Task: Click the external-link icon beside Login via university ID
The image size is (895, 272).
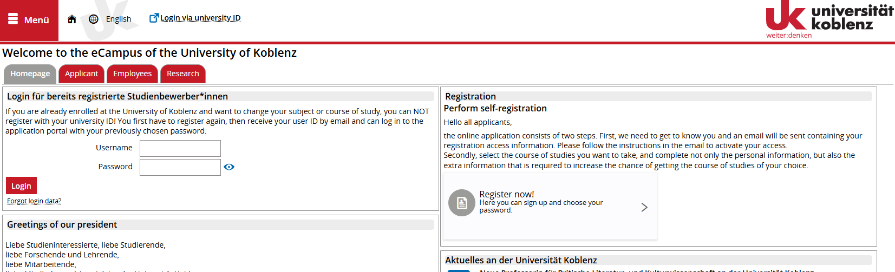Action: point(154,18)
